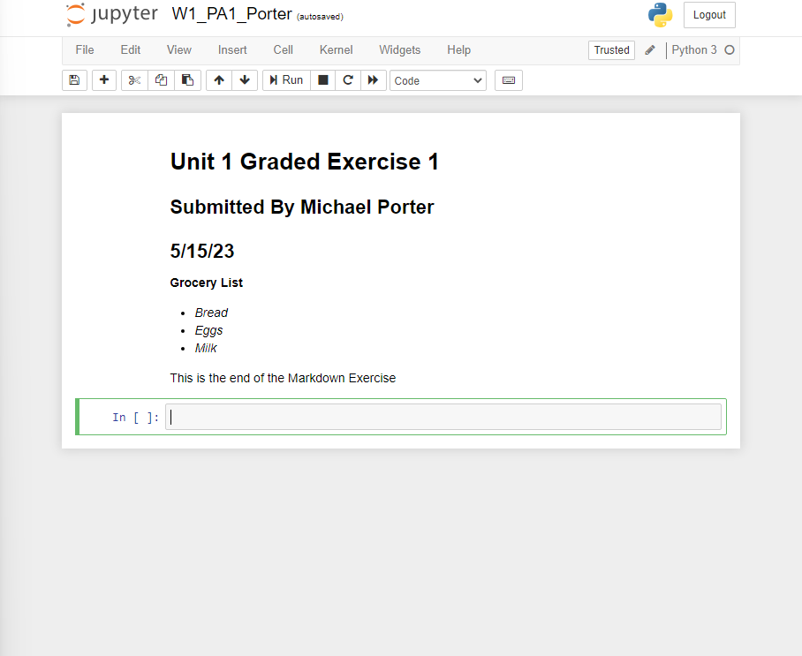Viewport: 802px width, 656px height.
Task: Move the selected cell down
Action: [x=245, y=79]
